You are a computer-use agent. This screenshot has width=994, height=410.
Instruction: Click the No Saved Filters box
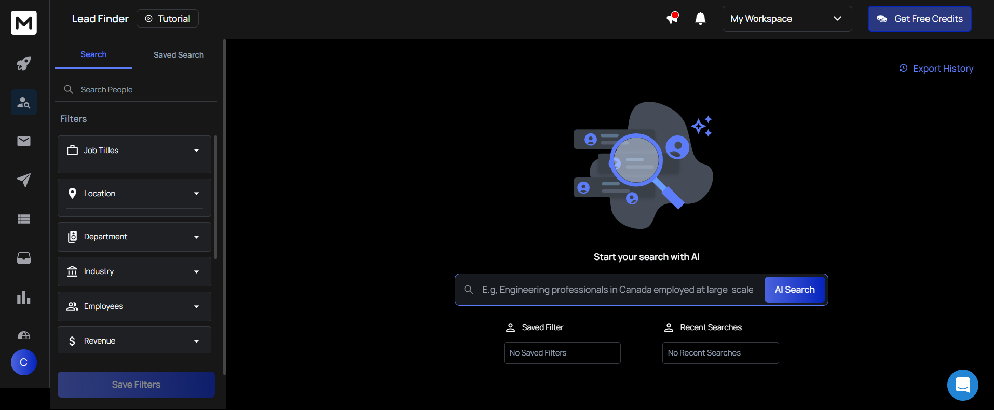[562, 353]
